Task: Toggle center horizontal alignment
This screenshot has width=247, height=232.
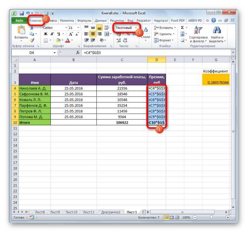Action: click(x=93, y=34)
